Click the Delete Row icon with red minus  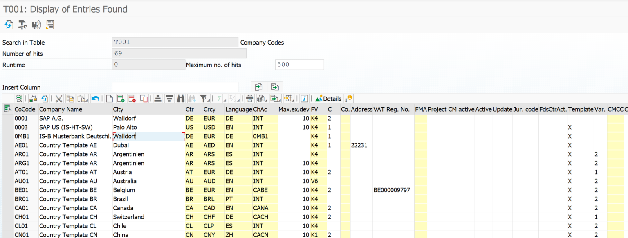[x=132, y=99]
